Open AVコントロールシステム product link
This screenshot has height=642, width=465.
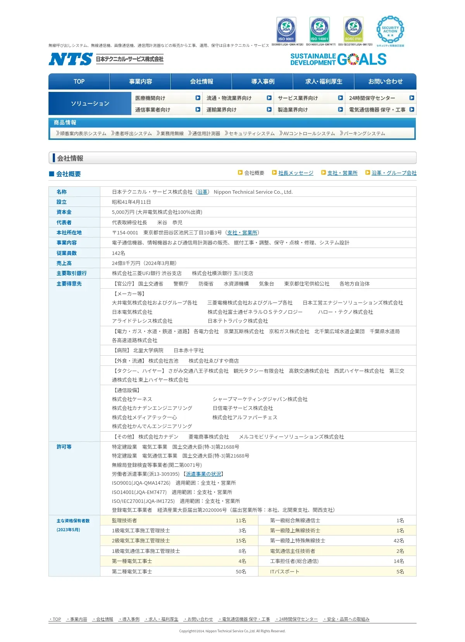307,133
